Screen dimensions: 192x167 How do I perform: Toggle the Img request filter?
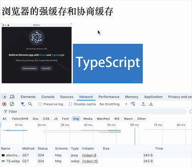[76, 119]
